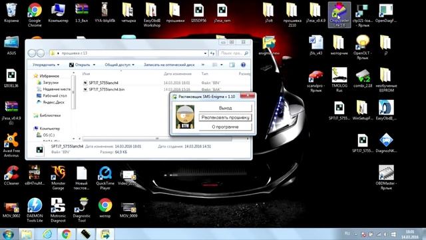The height and width of the screenshot is (240, 426).
Task: Open the Общий доступ dropdown
Action: point(120,65)
